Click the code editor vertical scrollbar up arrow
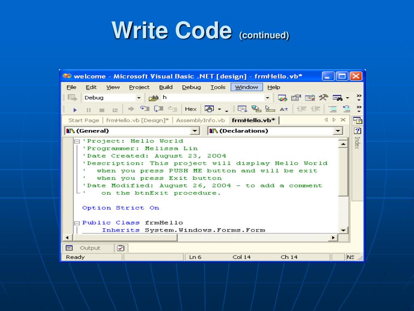Image resolution: width=414 pixels, height=311 pixels. [x=343, y=144]
